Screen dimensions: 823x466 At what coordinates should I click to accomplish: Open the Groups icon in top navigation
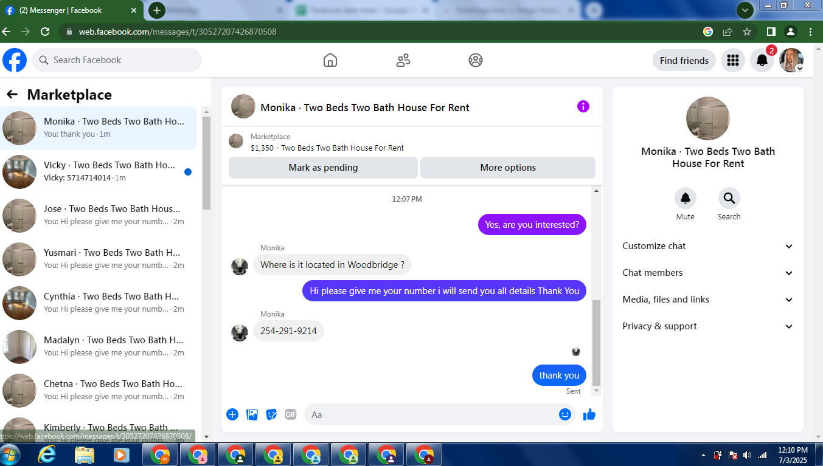click(x=476, y=60)
